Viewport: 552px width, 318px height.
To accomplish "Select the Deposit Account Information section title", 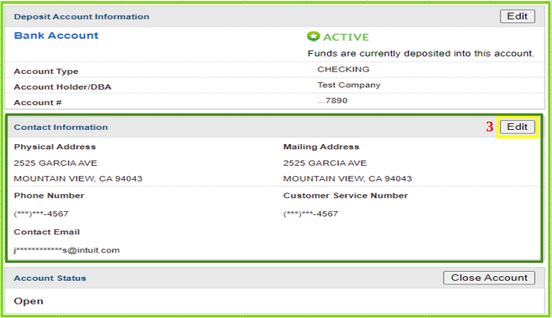I will (x=82, y=16).
